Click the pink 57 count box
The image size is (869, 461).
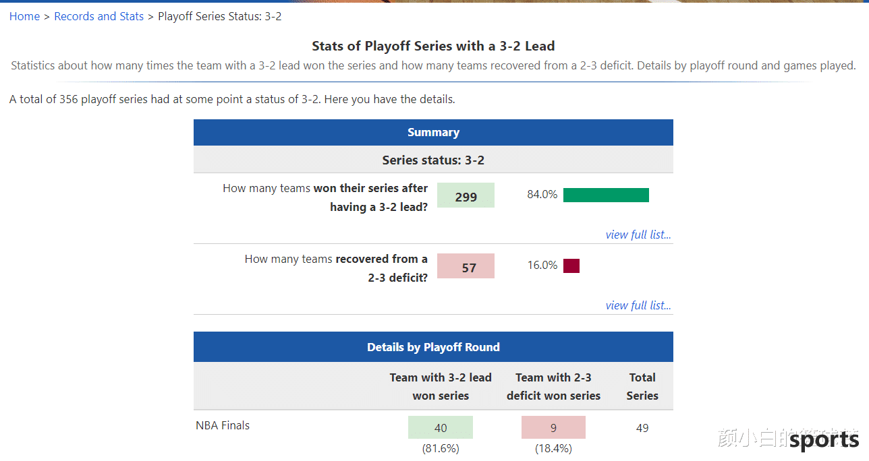tap(466, 267)
